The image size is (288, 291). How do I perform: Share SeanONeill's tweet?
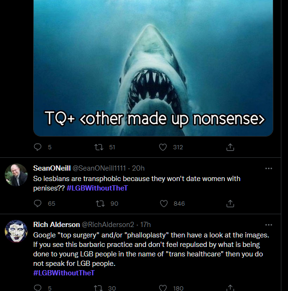click(x=230, y=203)
